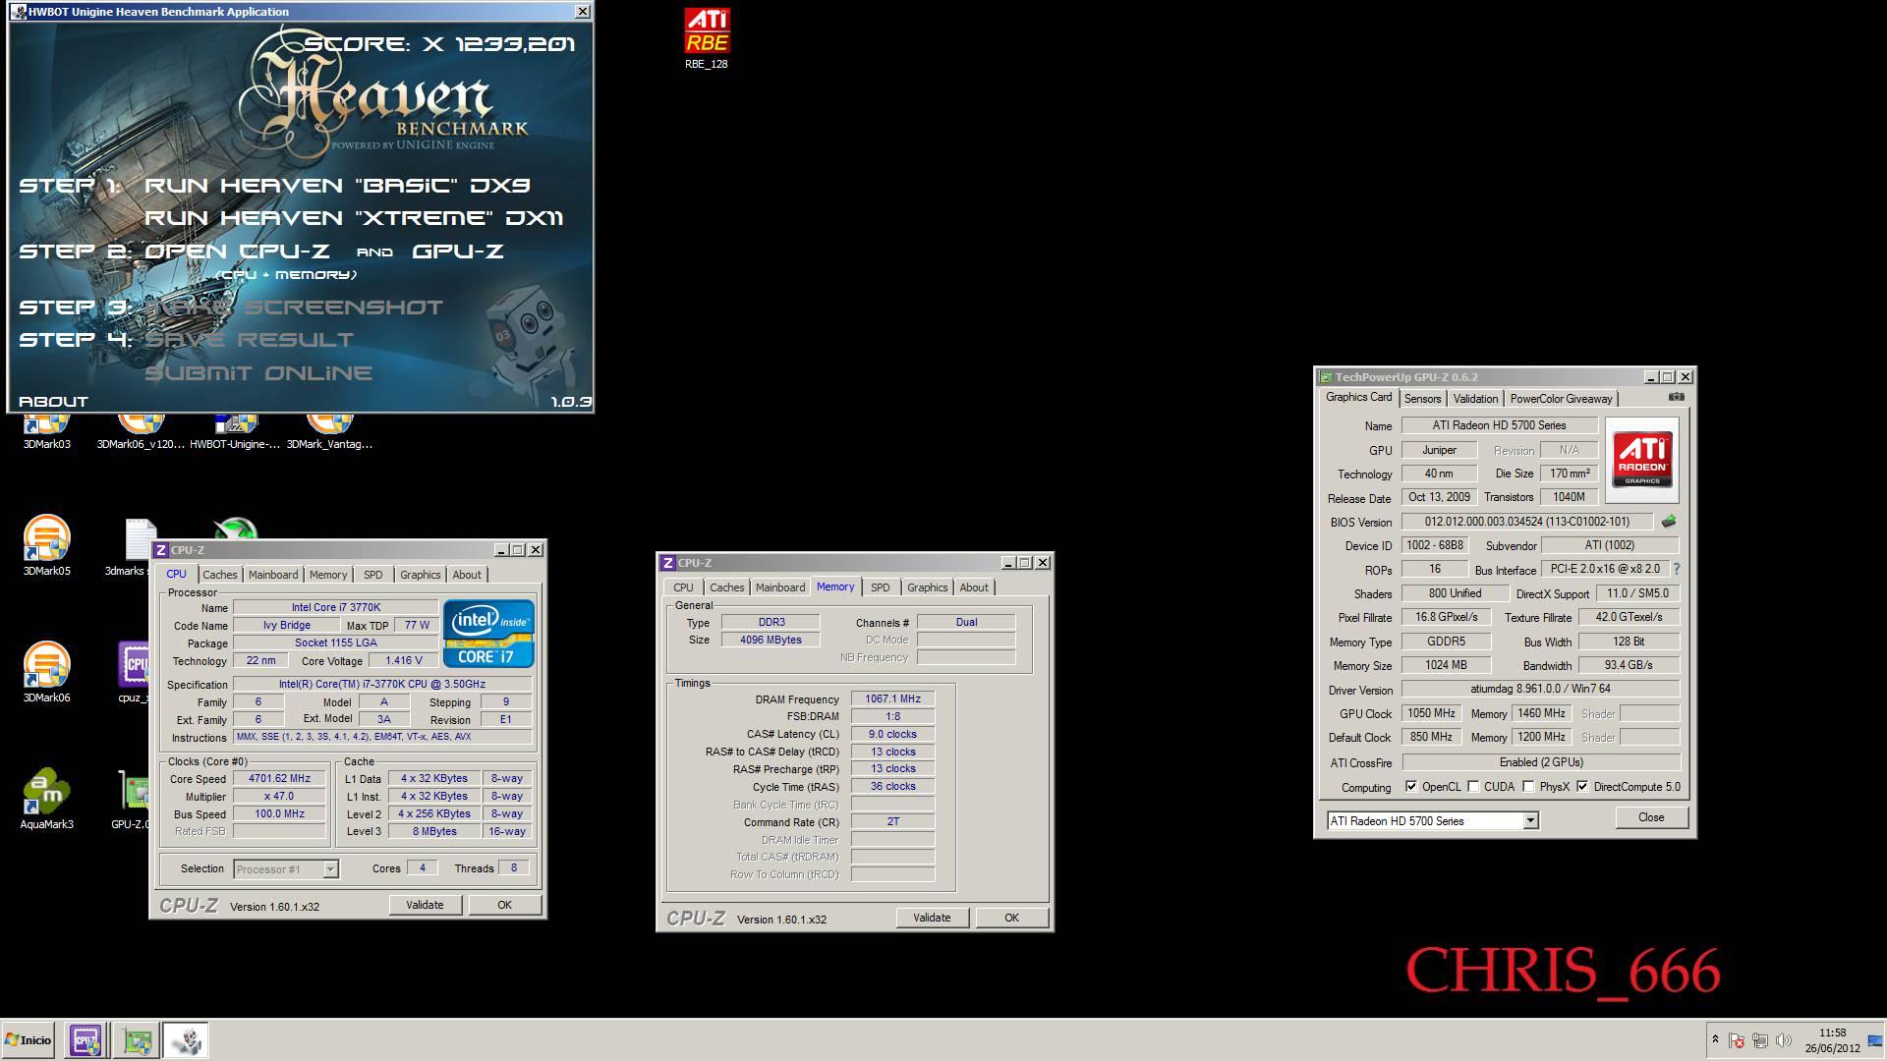Click the DRAM Frequency value field
The width and height of the screenshot is (1887, 1061).
(892, 699)
